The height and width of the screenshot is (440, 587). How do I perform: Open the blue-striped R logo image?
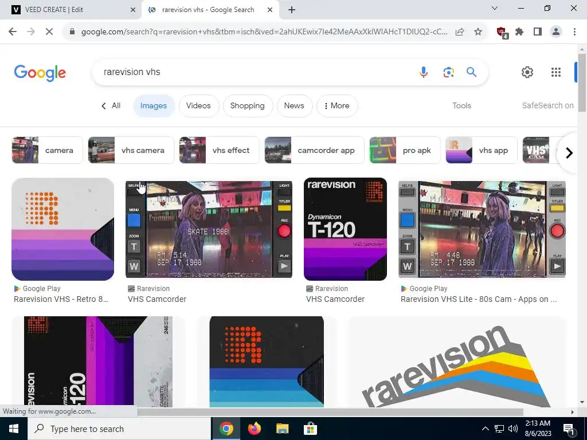[267, 362]
